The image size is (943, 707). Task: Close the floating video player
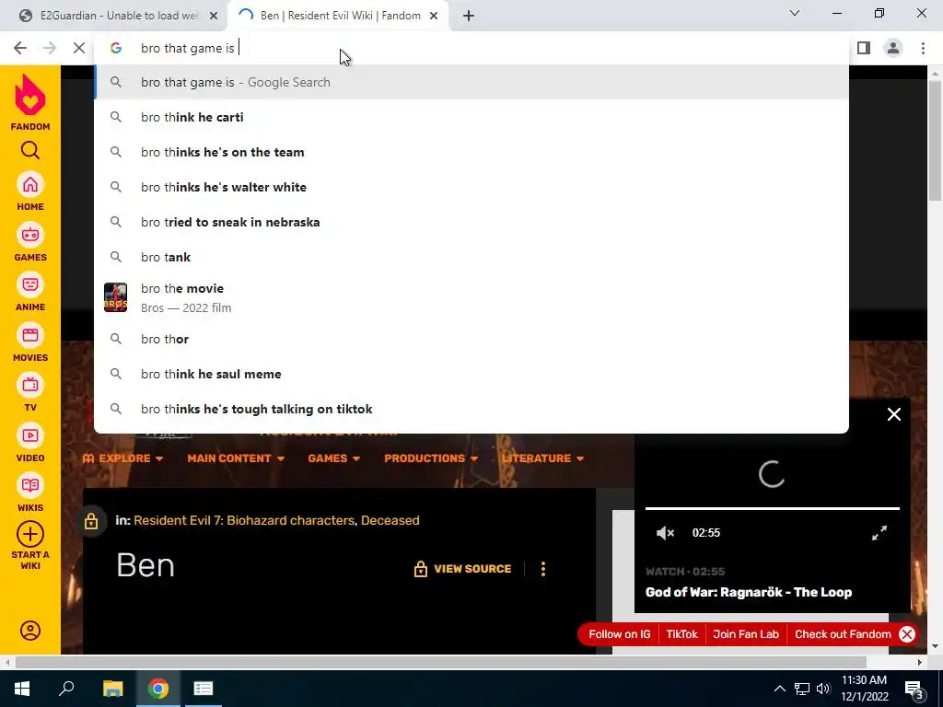(x=893, y=414)
